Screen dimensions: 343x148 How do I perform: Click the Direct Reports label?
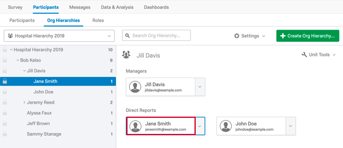tap(141, 110)
